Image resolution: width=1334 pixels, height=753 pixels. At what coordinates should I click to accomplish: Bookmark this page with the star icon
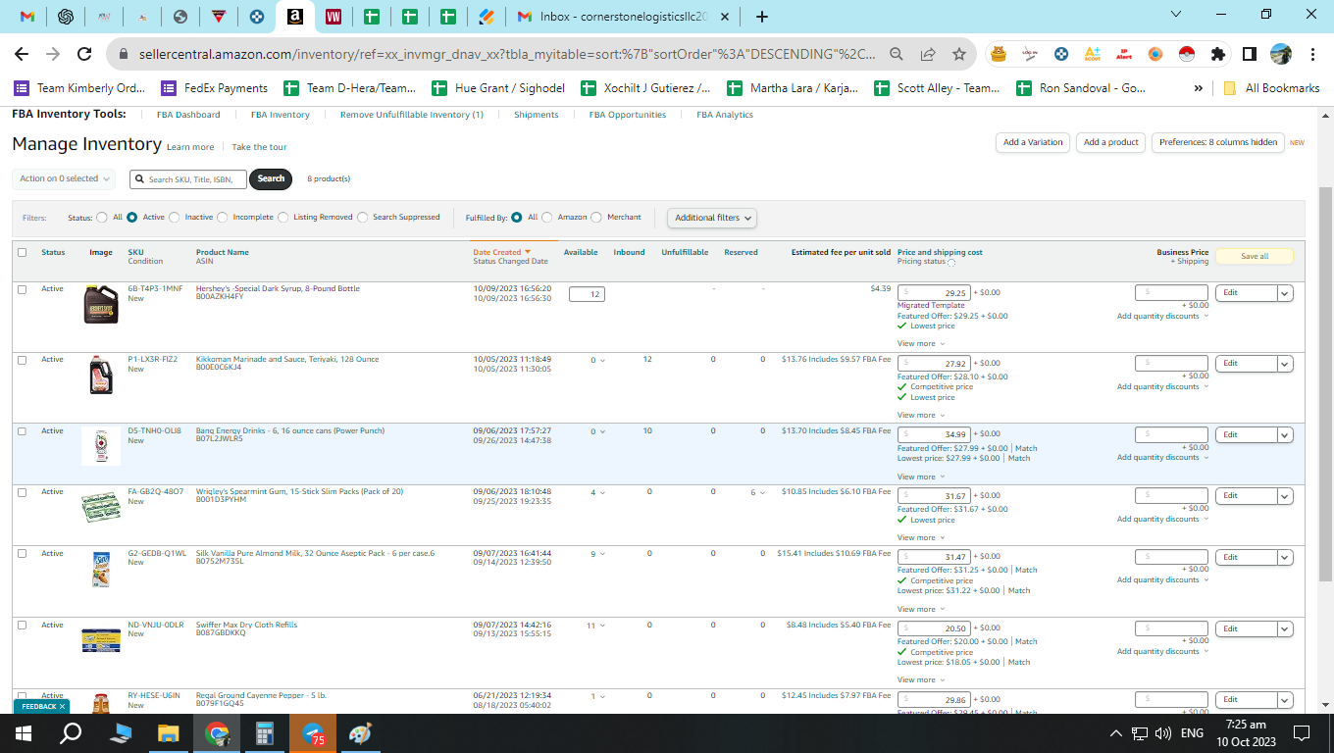[958, 54]
